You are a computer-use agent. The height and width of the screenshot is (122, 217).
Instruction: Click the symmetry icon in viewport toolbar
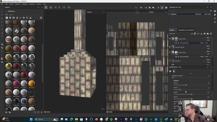56,7
